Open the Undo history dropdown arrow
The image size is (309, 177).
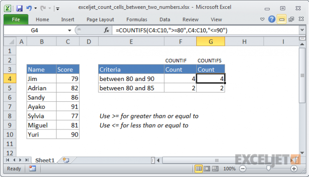tap(36, 8)
